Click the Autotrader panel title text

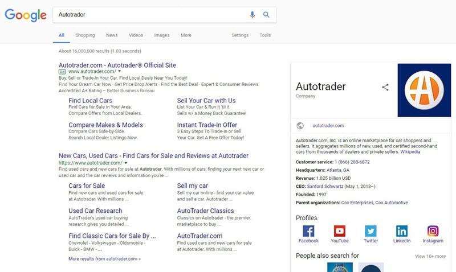pos(321,86)
